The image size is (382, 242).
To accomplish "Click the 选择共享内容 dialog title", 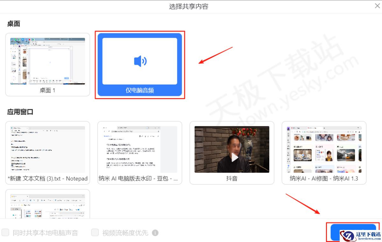I will pos(189,6).
